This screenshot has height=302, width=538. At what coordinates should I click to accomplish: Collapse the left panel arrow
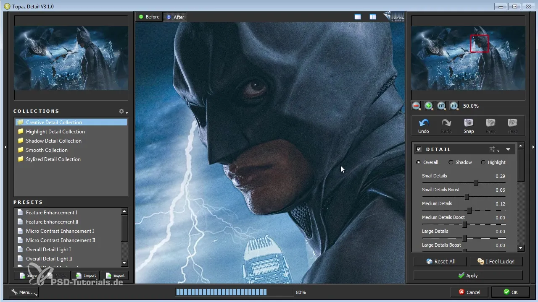[x=5, y=147]
